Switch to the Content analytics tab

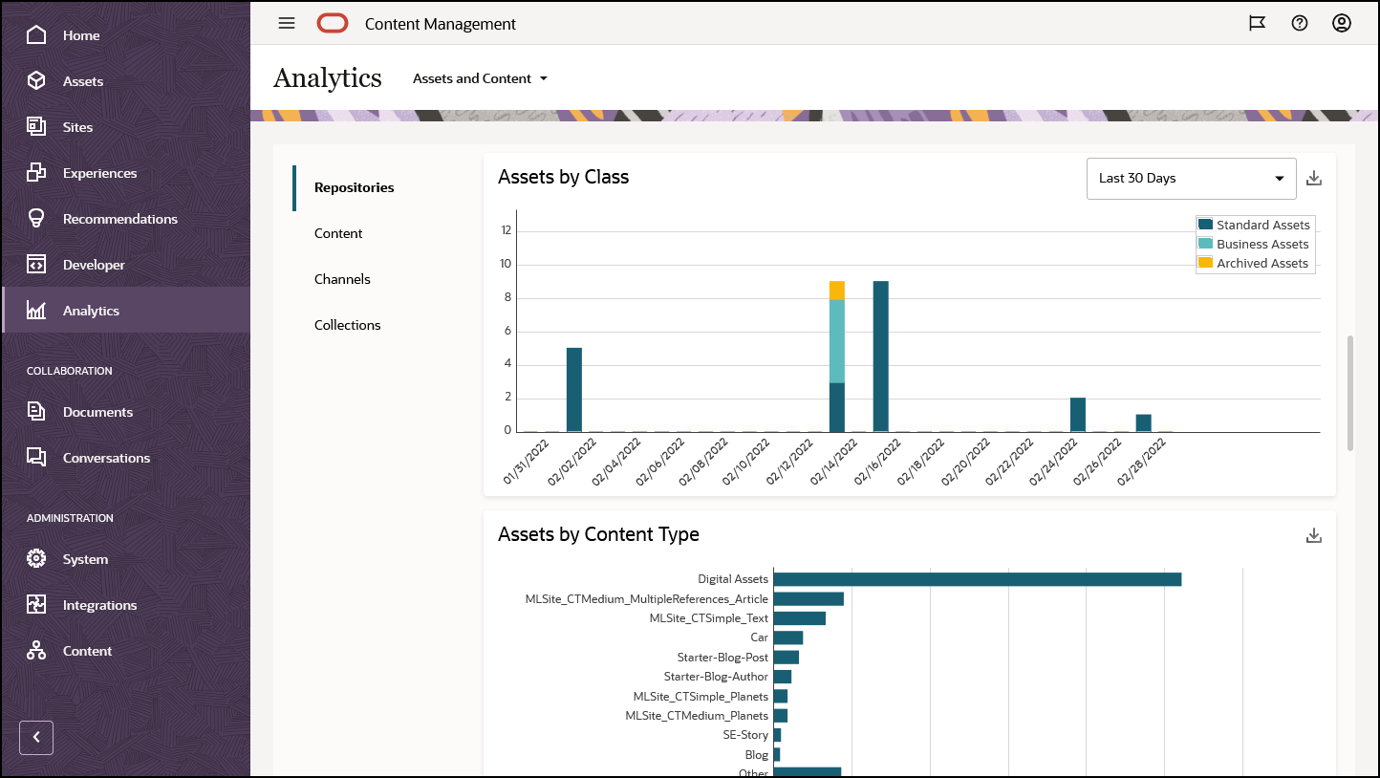[x=338, y=233]
